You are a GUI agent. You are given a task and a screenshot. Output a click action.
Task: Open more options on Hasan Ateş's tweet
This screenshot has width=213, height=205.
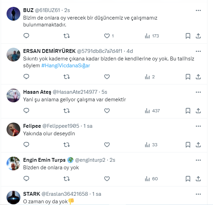[x=198, y=92]
